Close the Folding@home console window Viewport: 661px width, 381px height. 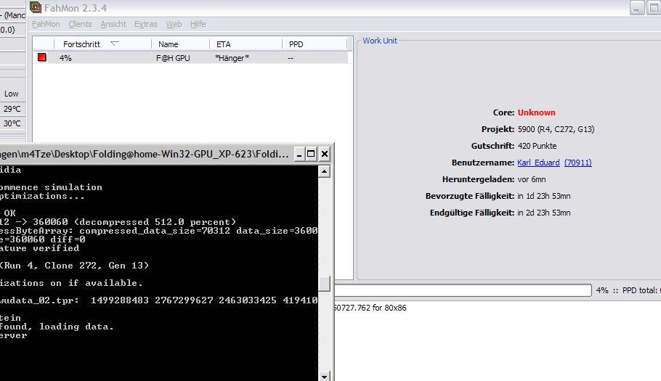(x=324, y=154)
